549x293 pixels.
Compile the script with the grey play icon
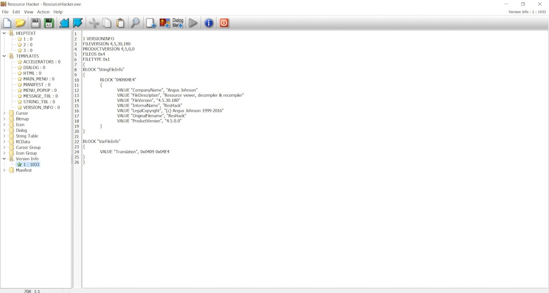pos(194,23)
